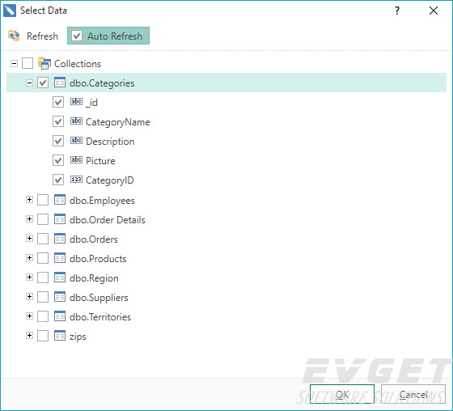
Task: Click the dbo.Categories table icon
Action: [60, 83]
